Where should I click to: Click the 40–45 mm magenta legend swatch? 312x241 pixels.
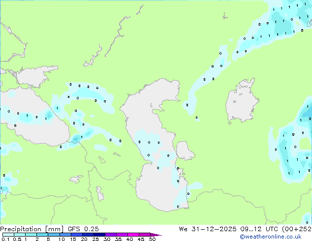(133, 235)
